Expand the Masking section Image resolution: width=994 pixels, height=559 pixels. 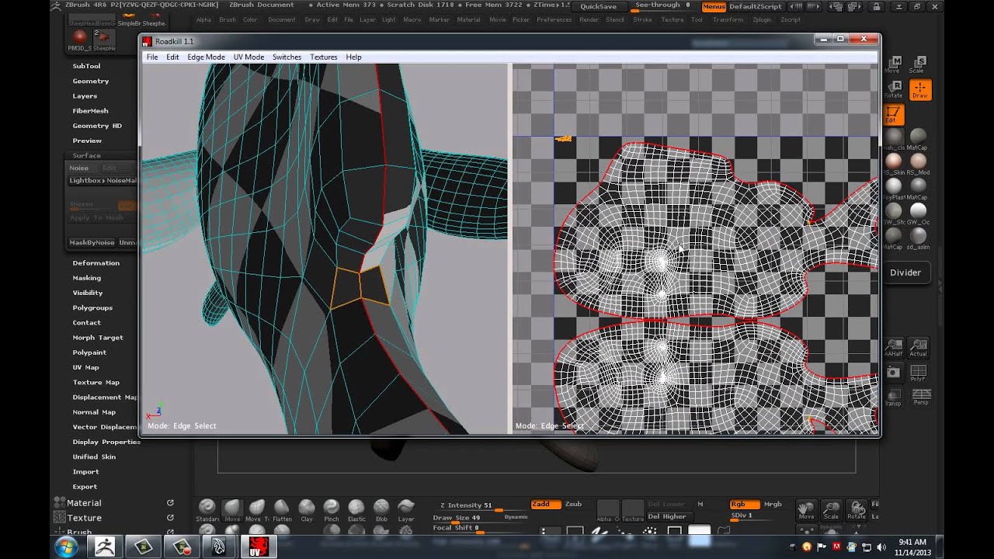(87, 277)
